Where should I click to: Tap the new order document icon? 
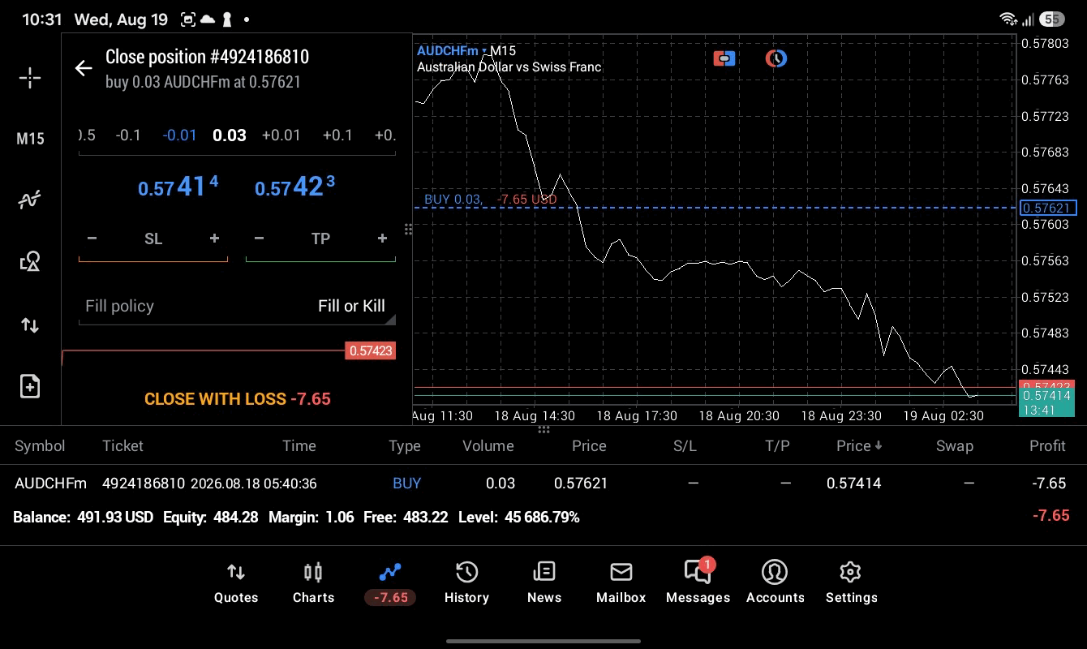tap(30, 386)
